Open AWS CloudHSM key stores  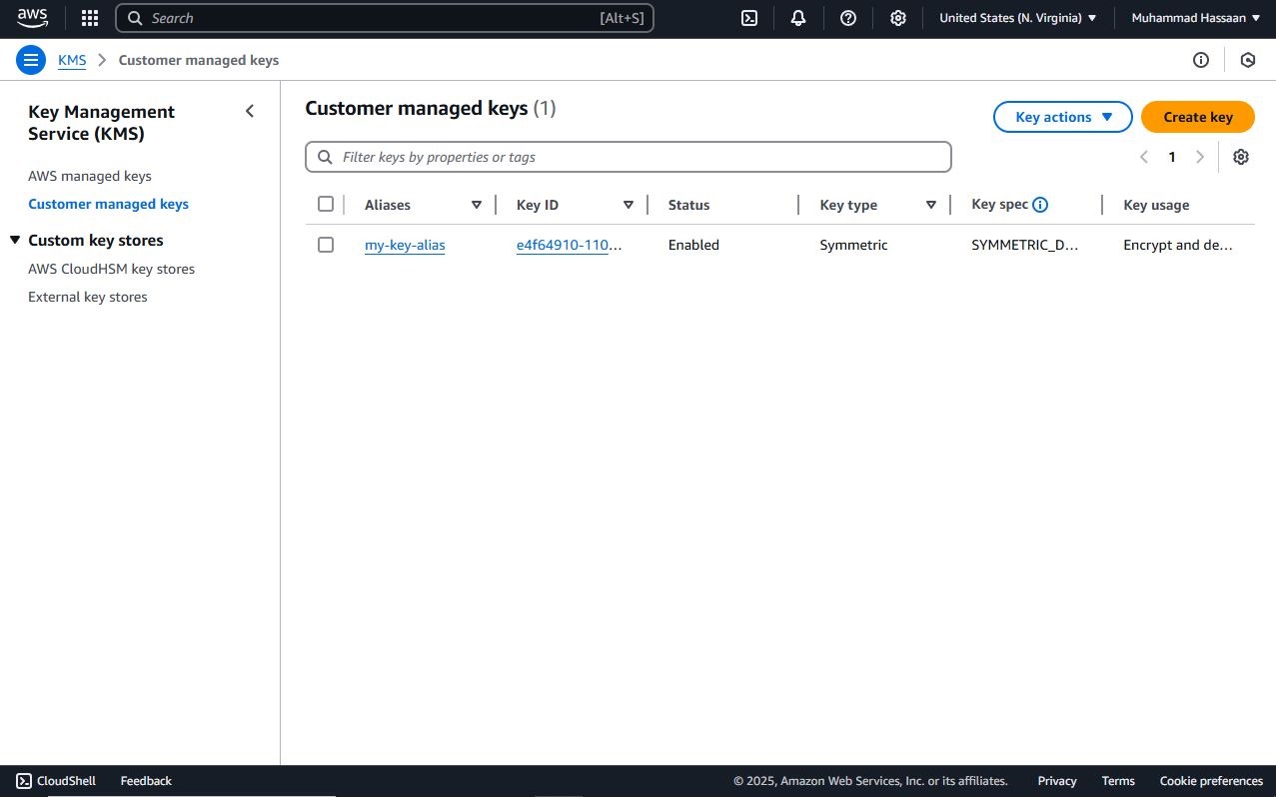(x=111, y=269)
